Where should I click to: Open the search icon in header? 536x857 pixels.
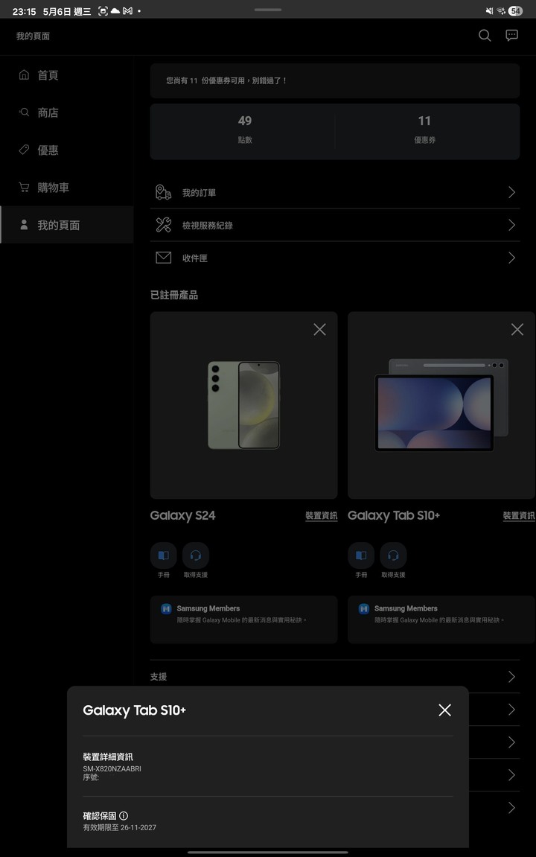485,36
